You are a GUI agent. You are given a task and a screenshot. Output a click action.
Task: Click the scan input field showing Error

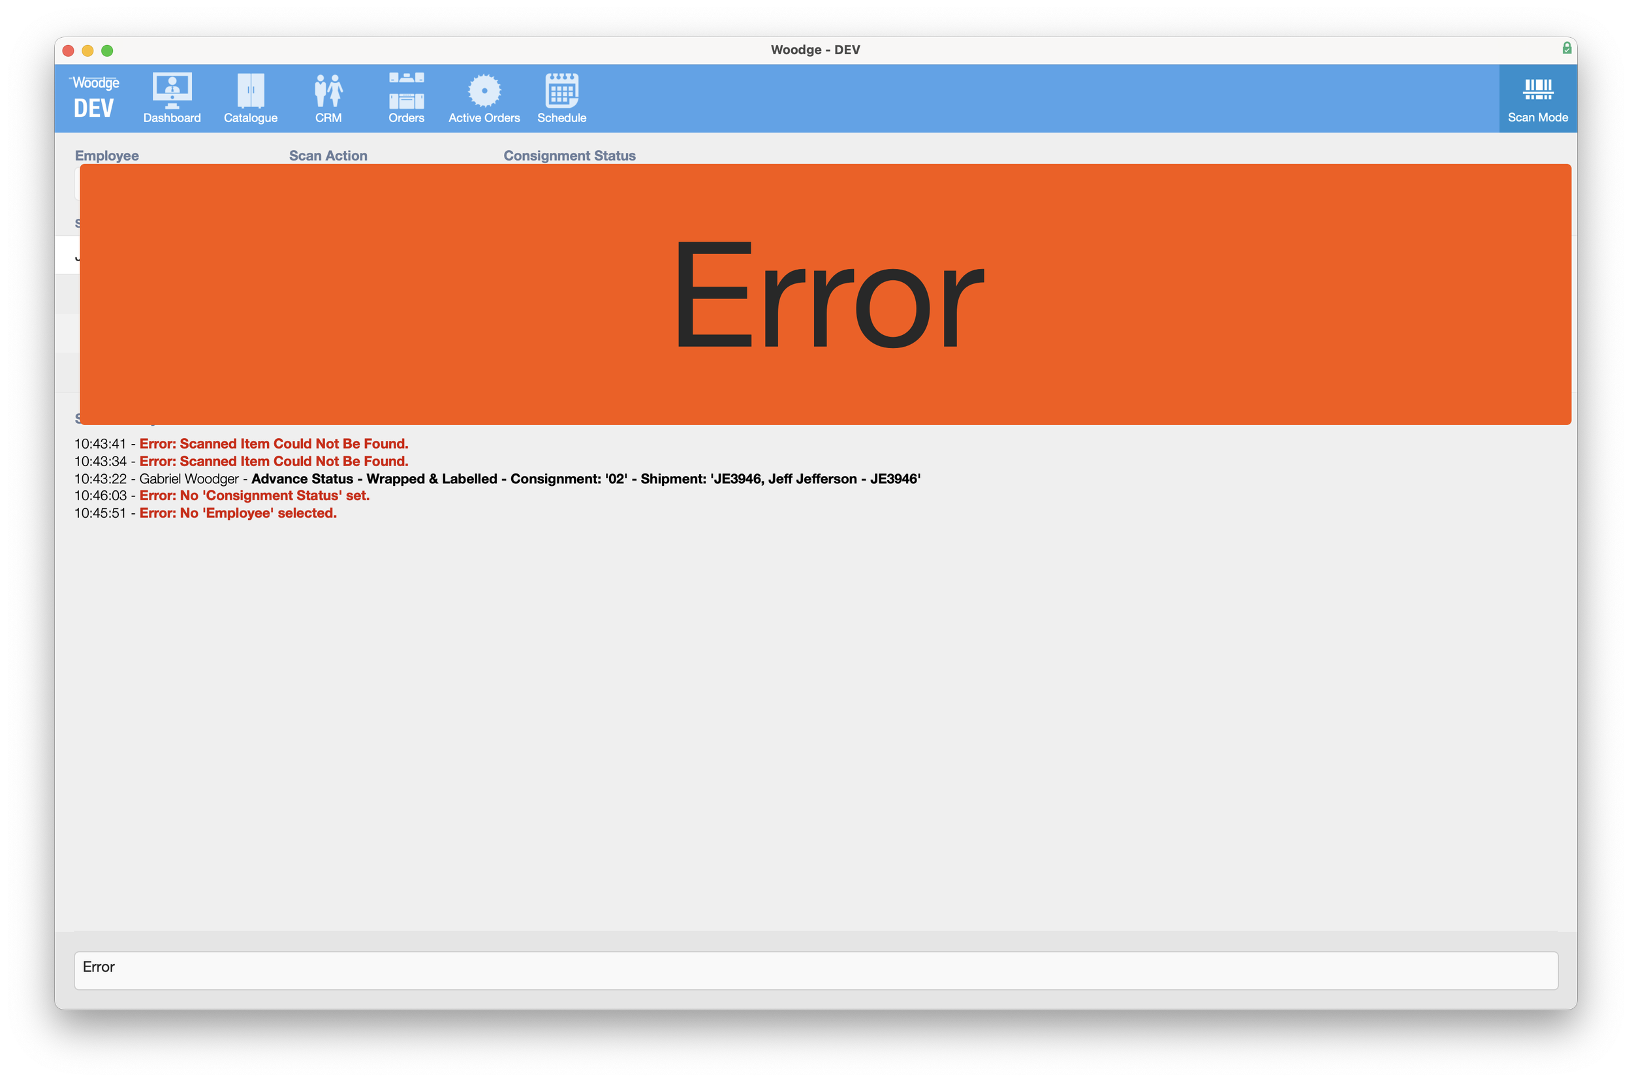point(815,970)
